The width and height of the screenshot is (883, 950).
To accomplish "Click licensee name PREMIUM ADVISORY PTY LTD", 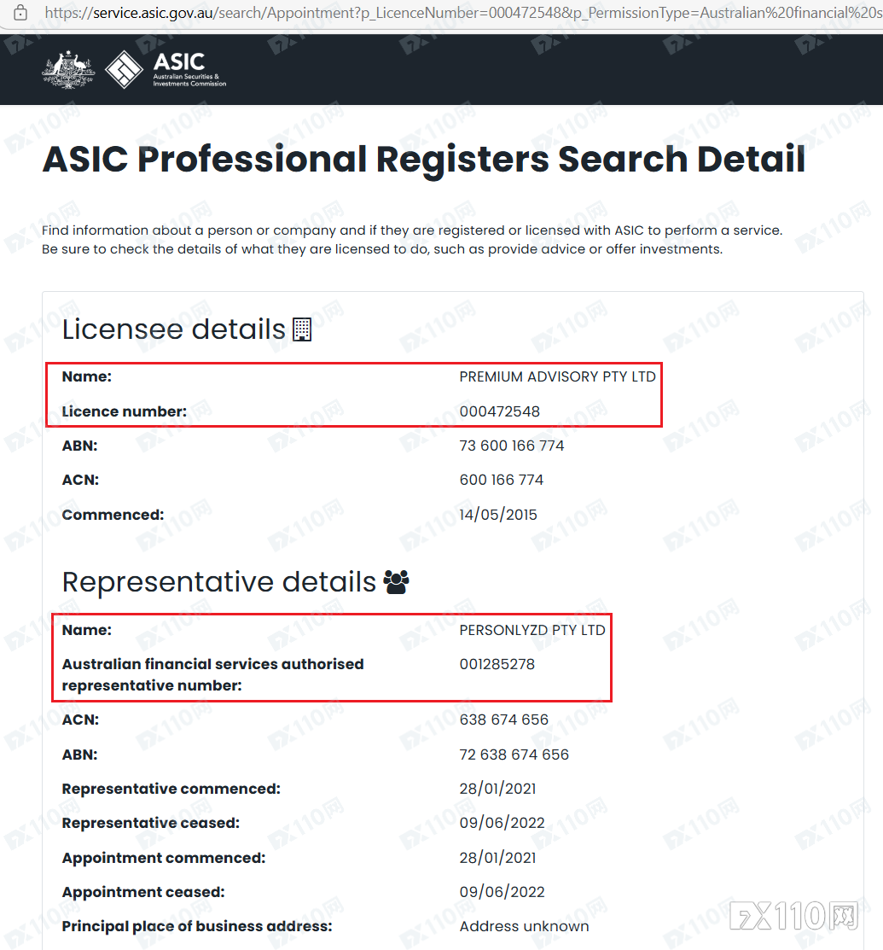I will pyautogui.click(x=557, y=377).
